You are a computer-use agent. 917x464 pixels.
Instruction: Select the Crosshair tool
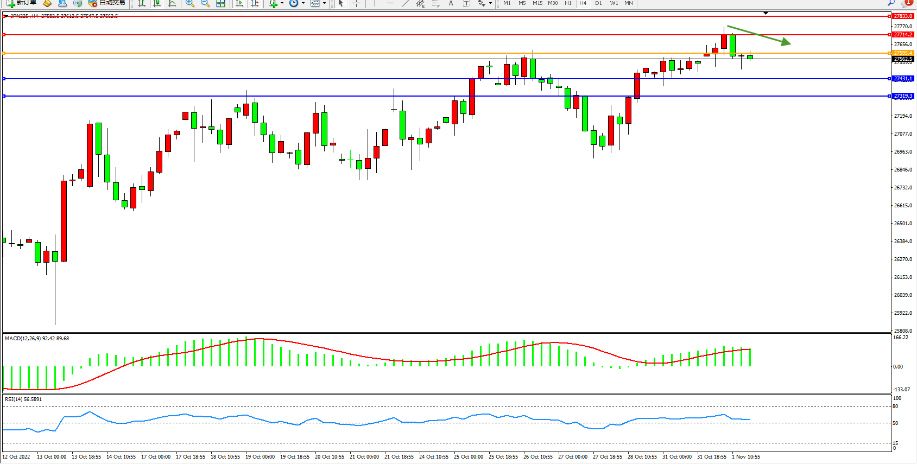pos(356,3)
